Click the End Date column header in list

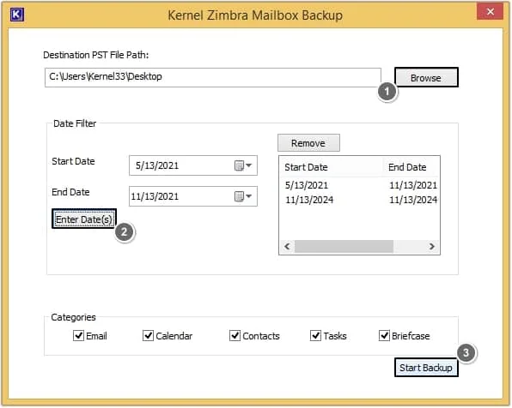click(411, 167)
